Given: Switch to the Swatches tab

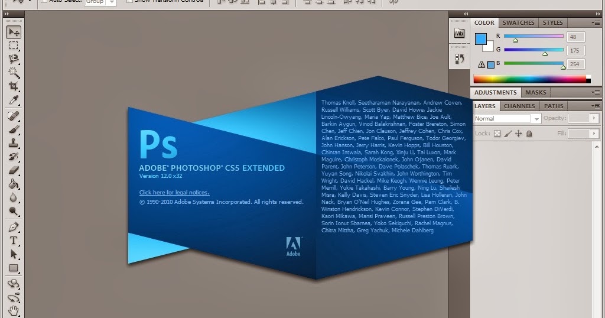Looking at the screenshot, I should pos(518,23).
